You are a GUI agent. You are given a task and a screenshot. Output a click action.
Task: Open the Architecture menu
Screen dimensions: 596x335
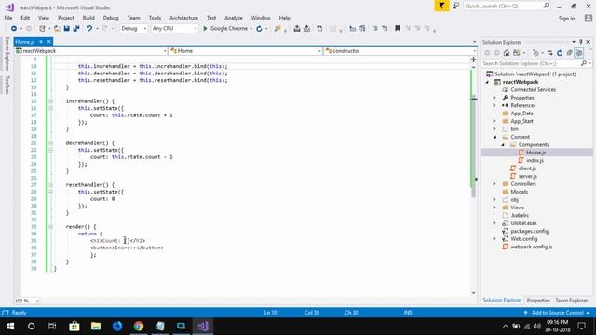183,18
